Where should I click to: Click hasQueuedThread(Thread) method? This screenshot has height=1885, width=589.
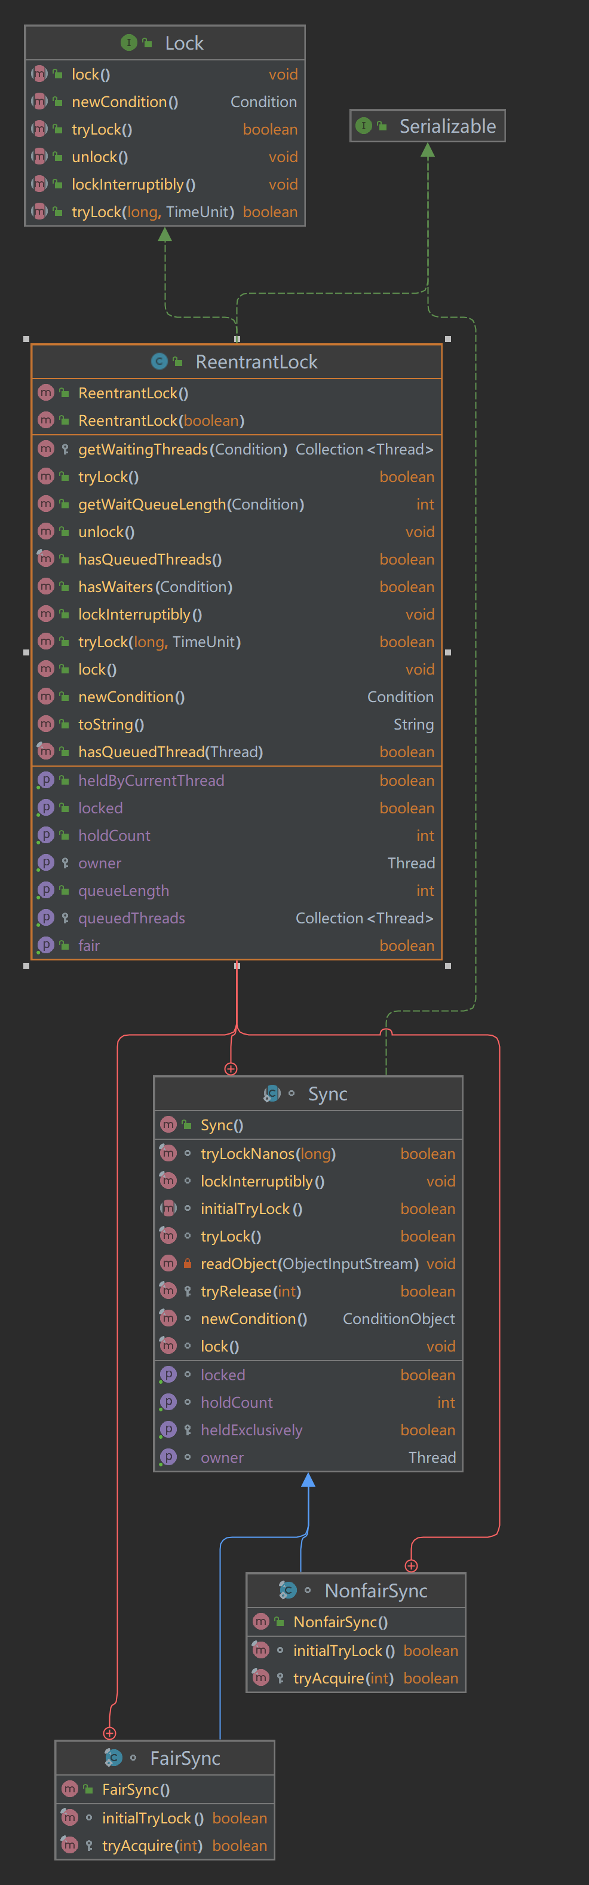coord(170,752)
